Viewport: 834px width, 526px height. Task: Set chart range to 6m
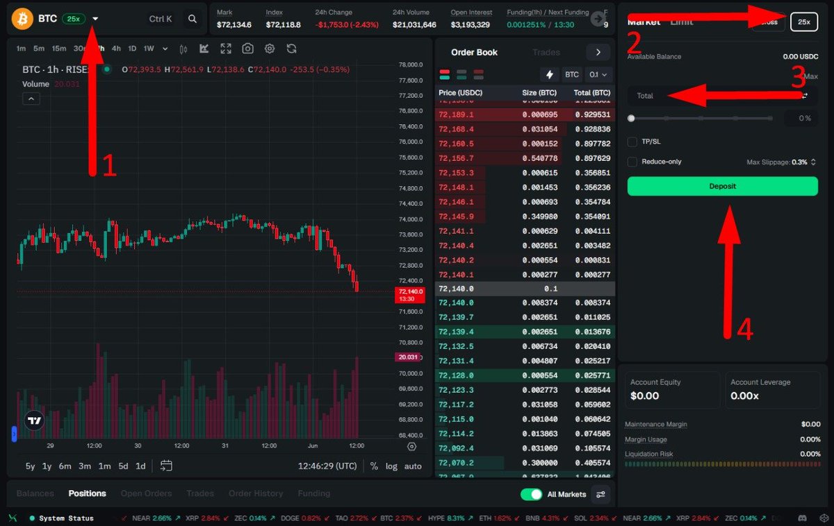[65, 466]
